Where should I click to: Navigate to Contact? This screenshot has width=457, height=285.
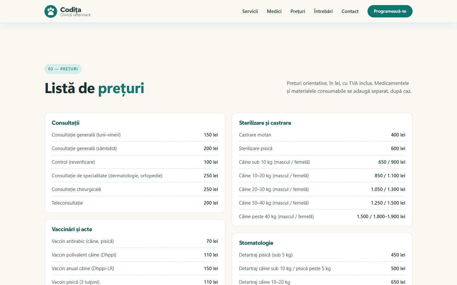click(350, 11)
